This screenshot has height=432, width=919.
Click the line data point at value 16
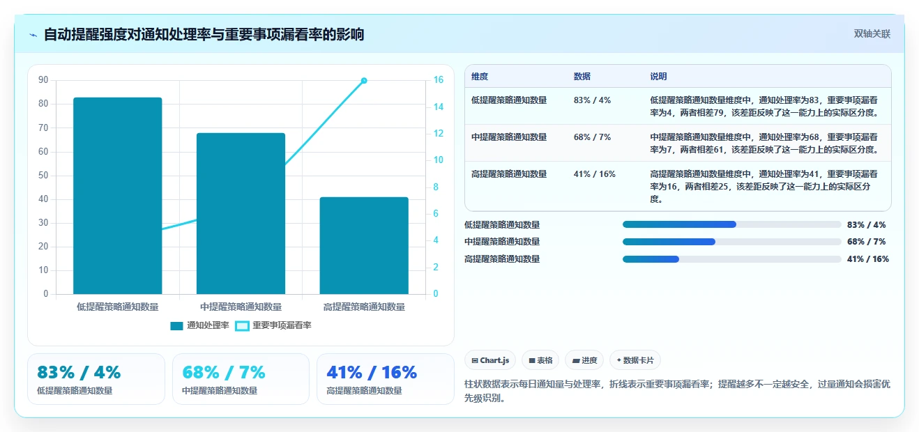pyautogui.click(x=364, y=81)
